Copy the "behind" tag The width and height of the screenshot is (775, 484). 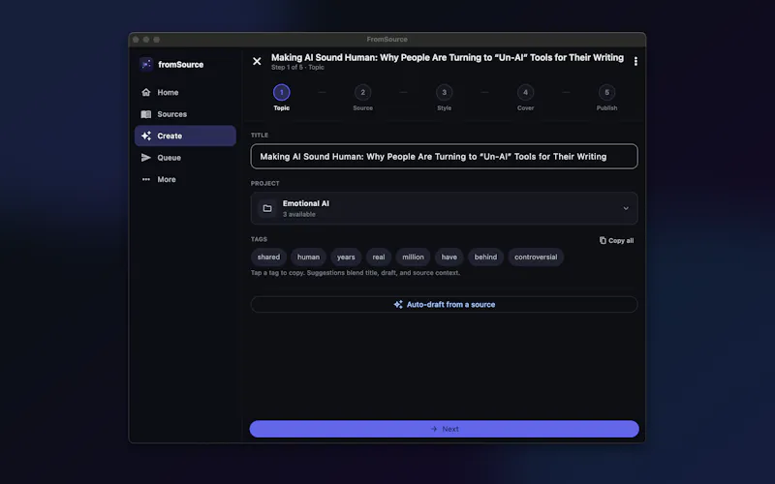pos(485,257)
